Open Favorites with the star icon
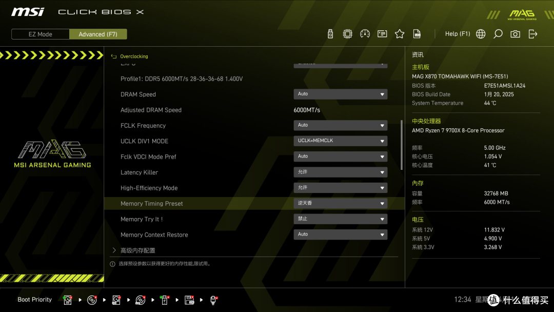The width and height of the screenshot is (554, 312). pyautogui.click(x=399, y=34)
